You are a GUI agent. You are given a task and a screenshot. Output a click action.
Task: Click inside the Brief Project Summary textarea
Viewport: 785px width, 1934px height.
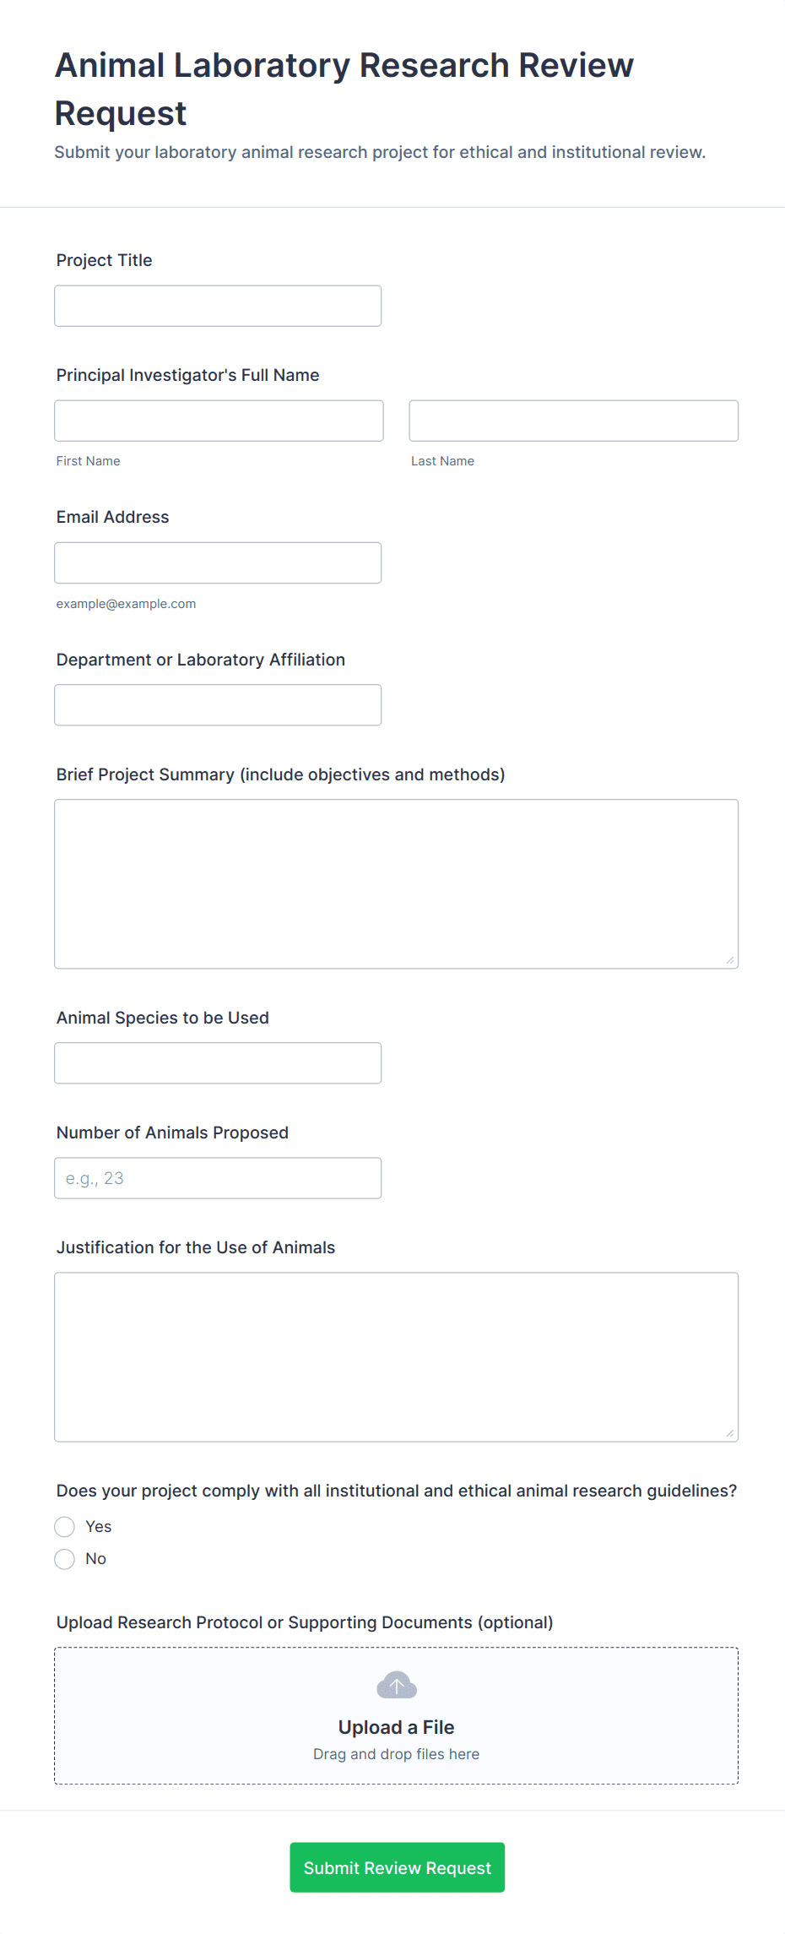395,883
